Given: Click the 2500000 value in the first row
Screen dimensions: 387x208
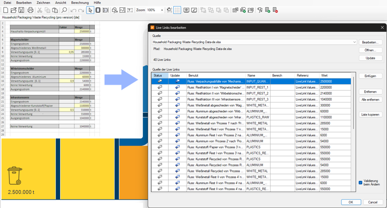Looking at the screenshot, I should point(326,81).
